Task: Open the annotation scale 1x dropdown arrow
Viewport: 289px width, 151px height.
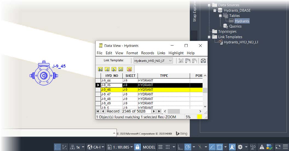Action: tap(83, 147)
